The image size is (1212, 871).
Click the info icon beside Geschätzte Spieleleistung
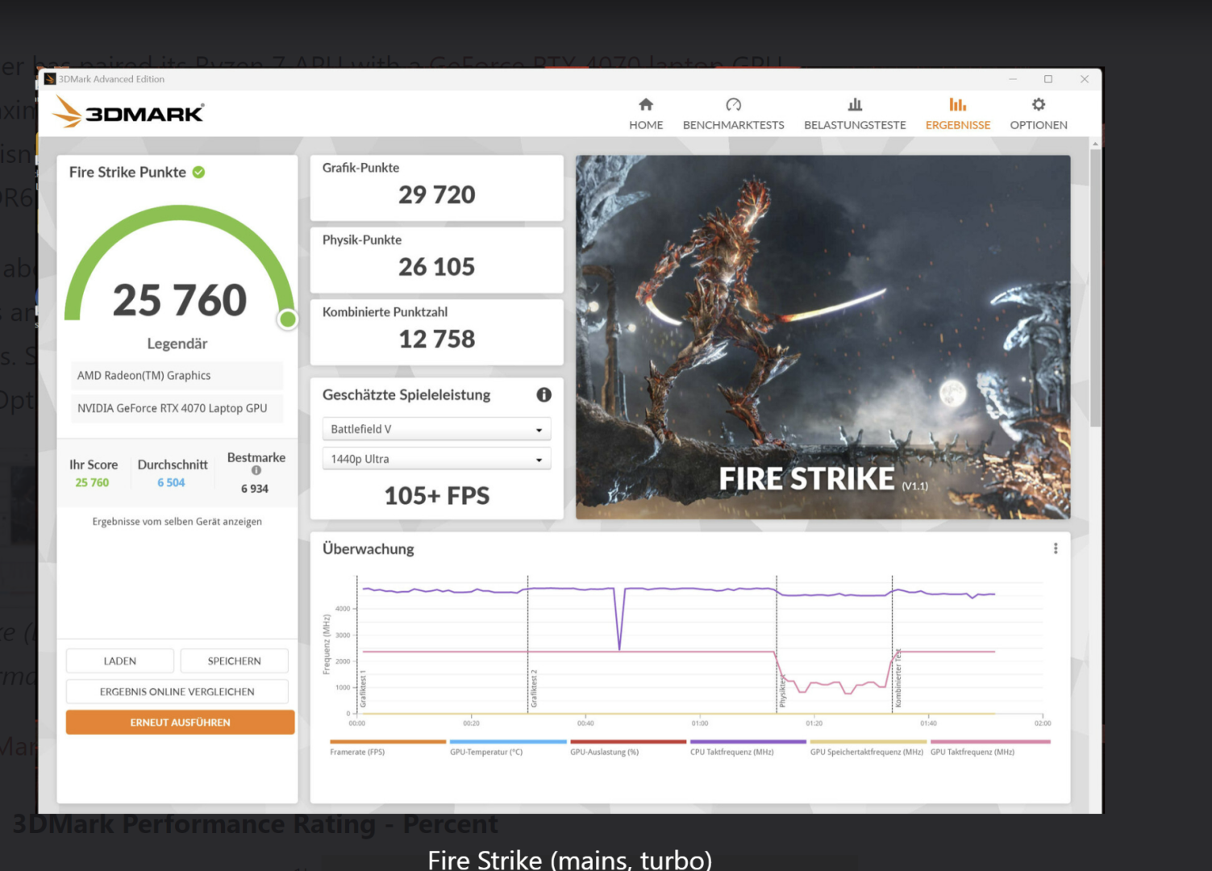[x=544, y=394]
